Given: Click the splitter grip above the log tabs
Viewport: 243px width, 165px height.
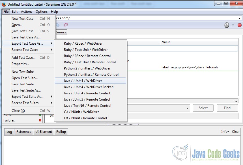Looking at the screenshot, I should pos(122,124).
